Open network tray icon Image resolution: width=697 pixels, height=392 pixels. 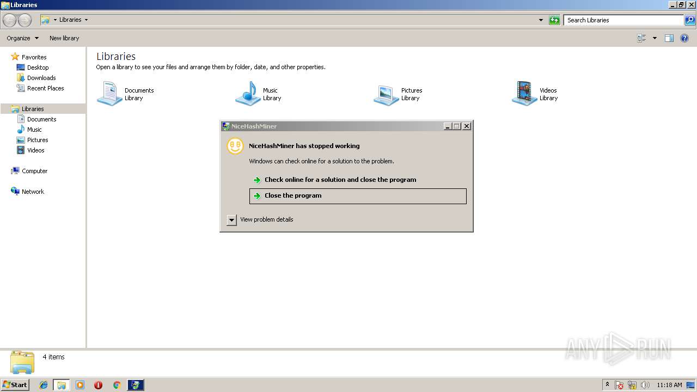tap(632, 385)
